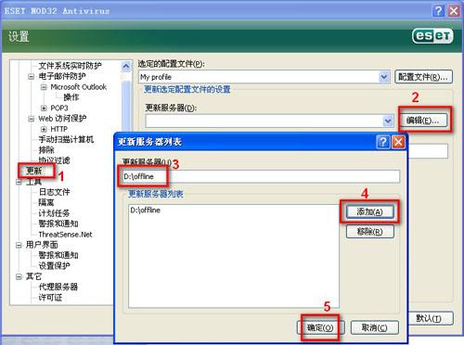
Task: Click the 配置文件(R)... button
Action: click(x=423, y=77)
